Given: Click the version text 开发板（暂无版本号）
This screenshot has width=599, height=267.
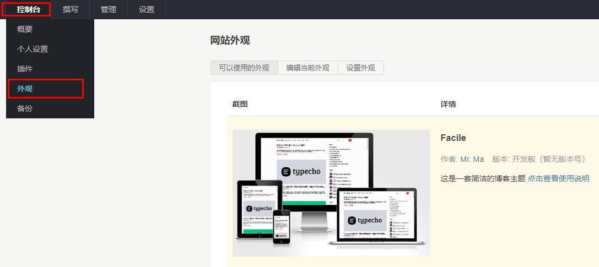Looking at the screenshot, I should [x=549, y=160].
